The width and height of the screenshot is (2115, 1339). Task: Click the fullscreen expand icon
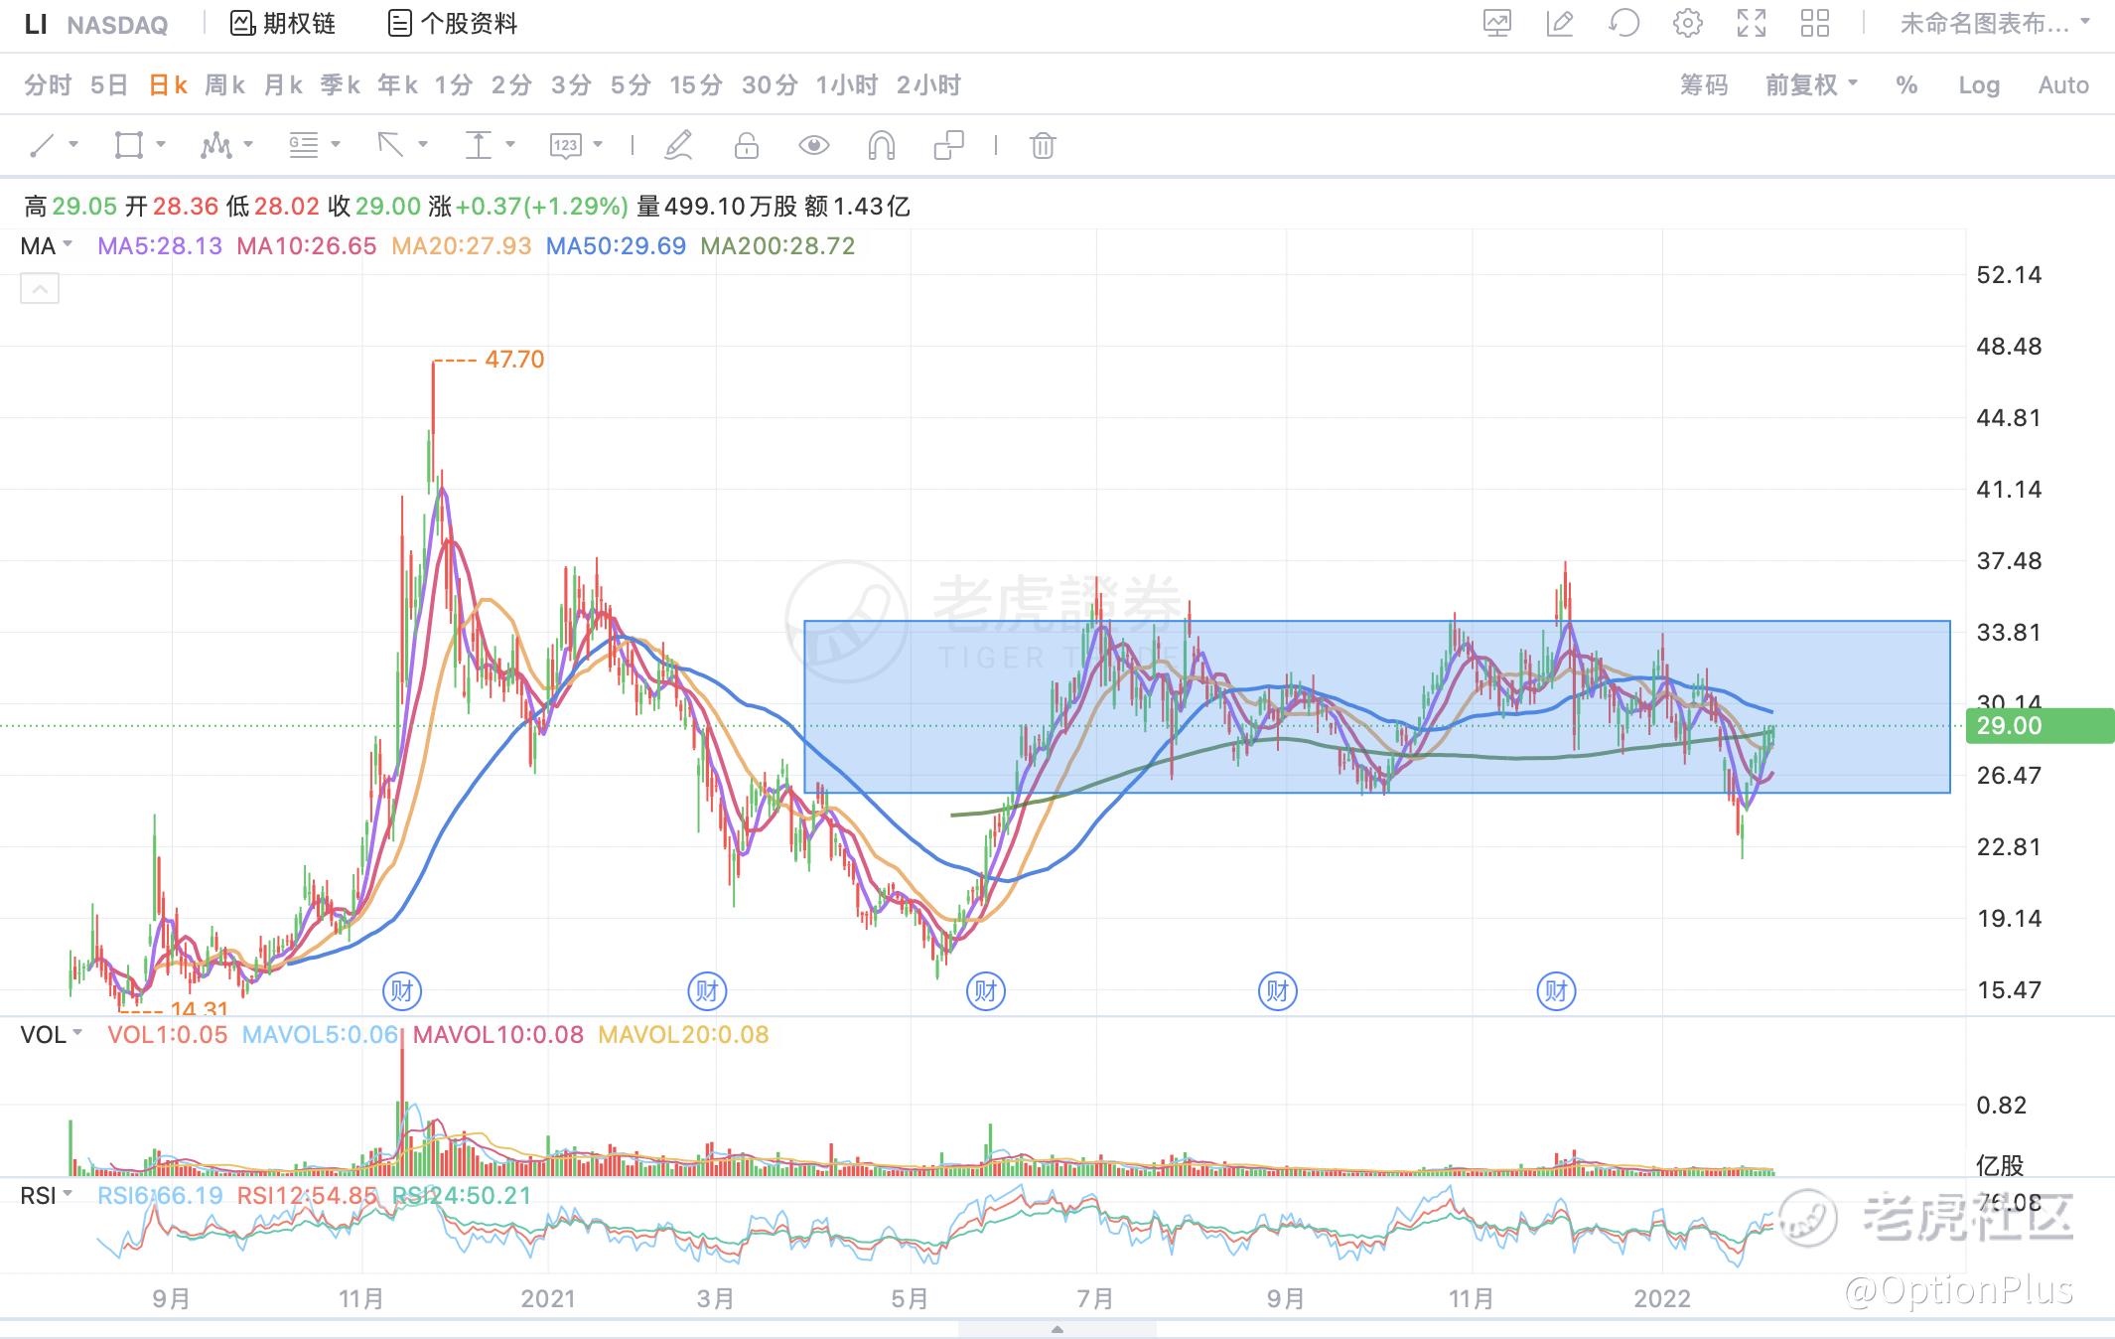[1751, 23]
